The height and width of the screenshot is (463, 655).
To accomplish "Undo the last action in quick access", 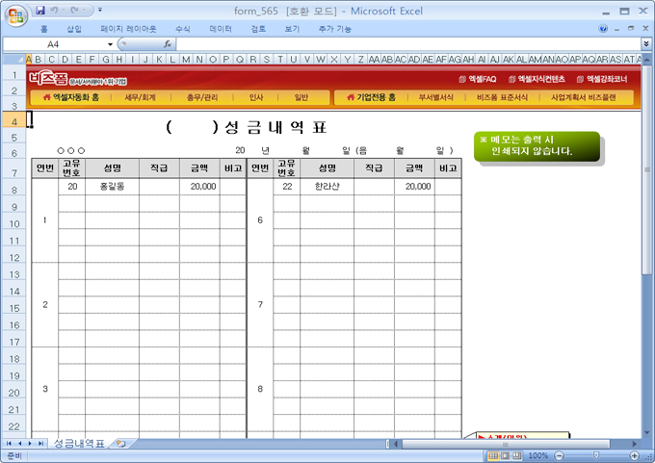I will (54, 10).
